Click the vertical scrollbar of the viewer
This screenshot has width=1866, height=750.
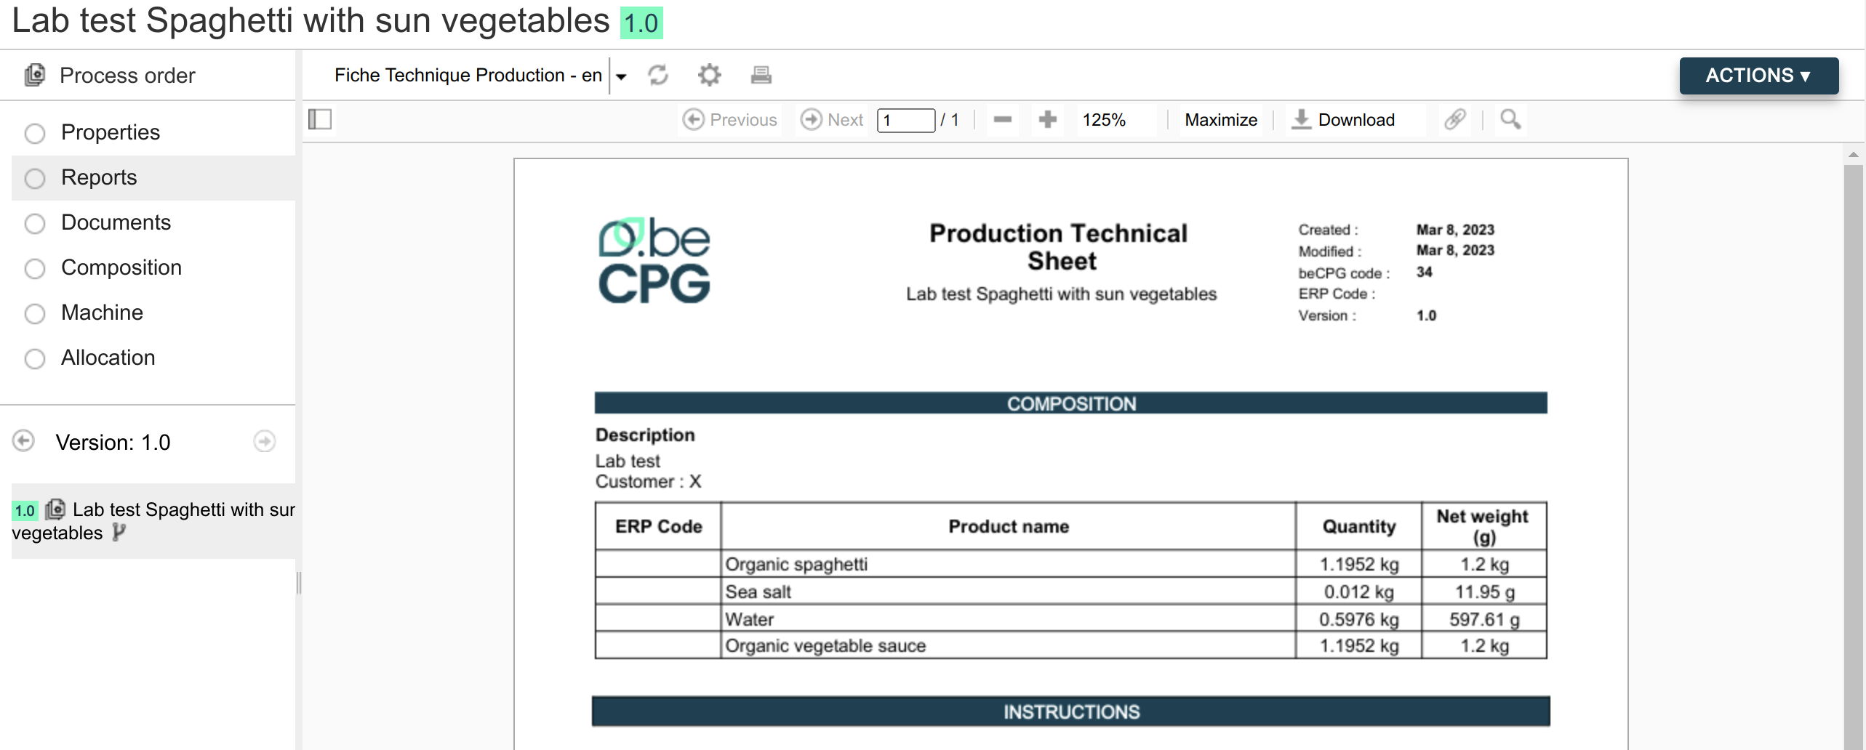pyautogui.click(x=1853, y=458)
